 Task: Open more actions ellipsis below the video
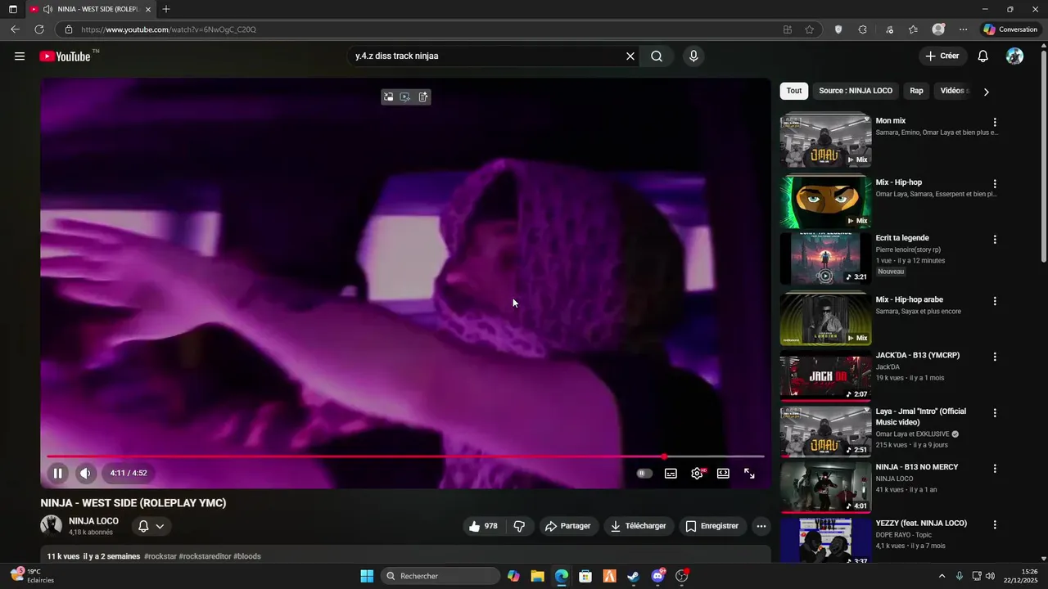click(761, 526)
